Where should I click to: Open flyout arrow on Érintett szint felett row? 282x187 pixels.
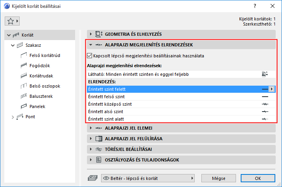click(271, 89)
